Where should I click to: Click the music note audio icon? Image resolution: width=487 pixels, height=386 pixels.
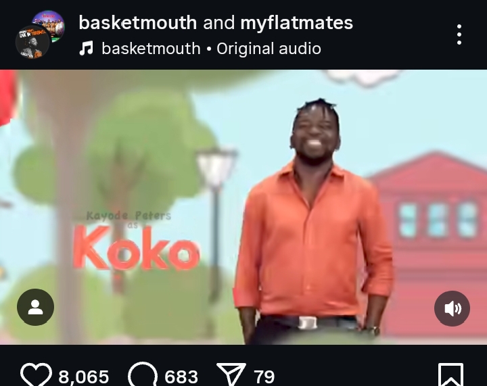pos(86,49)
